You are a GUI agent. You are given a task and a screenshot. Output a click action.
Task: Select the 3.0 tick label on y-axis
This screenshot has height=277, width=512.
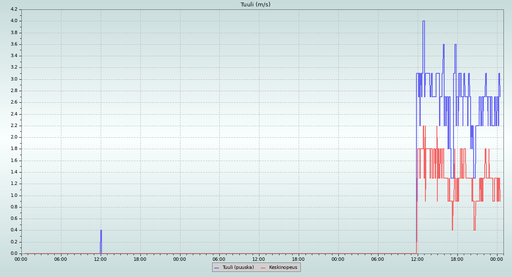coord(14,79)
